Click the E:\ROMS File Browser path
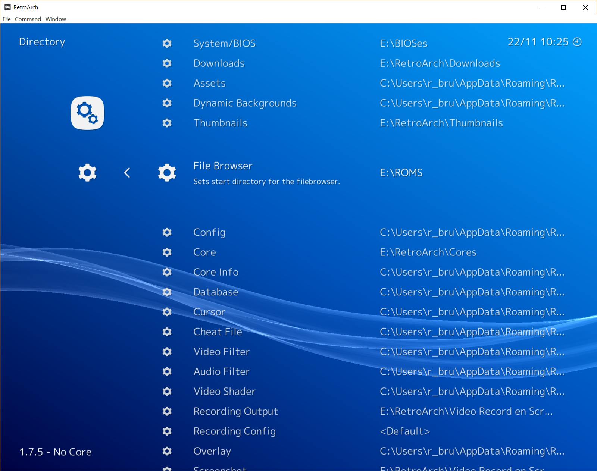 (401, 173)
